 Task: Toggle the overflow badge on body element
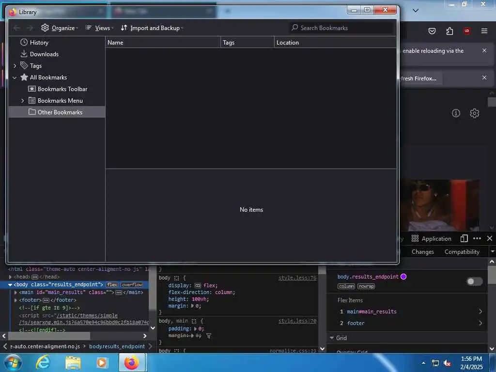[132, 285]
